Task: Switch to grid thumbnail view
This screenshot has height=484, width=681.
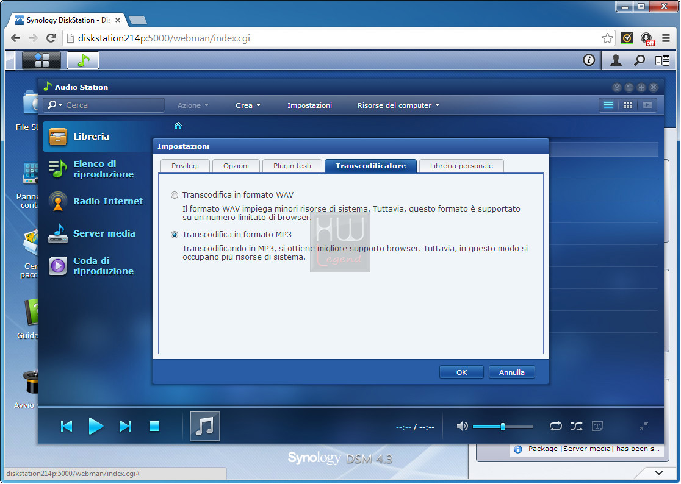Action: tap(627, 105)
